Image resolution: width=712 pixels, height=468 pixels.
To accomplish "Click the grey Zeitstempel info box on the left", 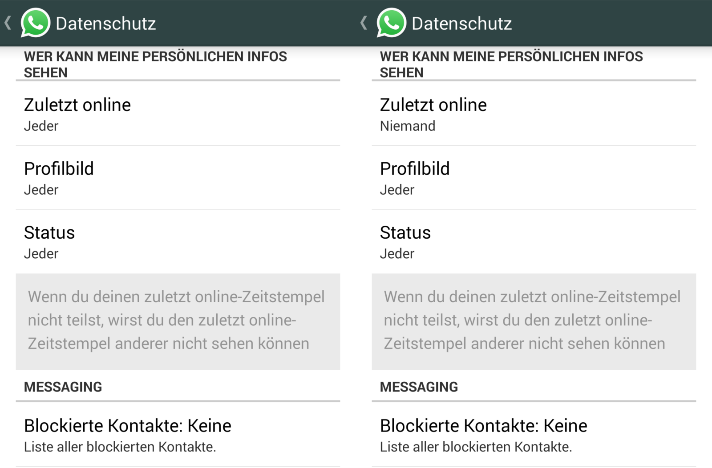I will point(178,321).
